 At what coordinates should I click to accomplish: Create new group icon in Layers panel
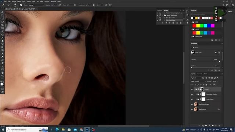coord(213,125)
